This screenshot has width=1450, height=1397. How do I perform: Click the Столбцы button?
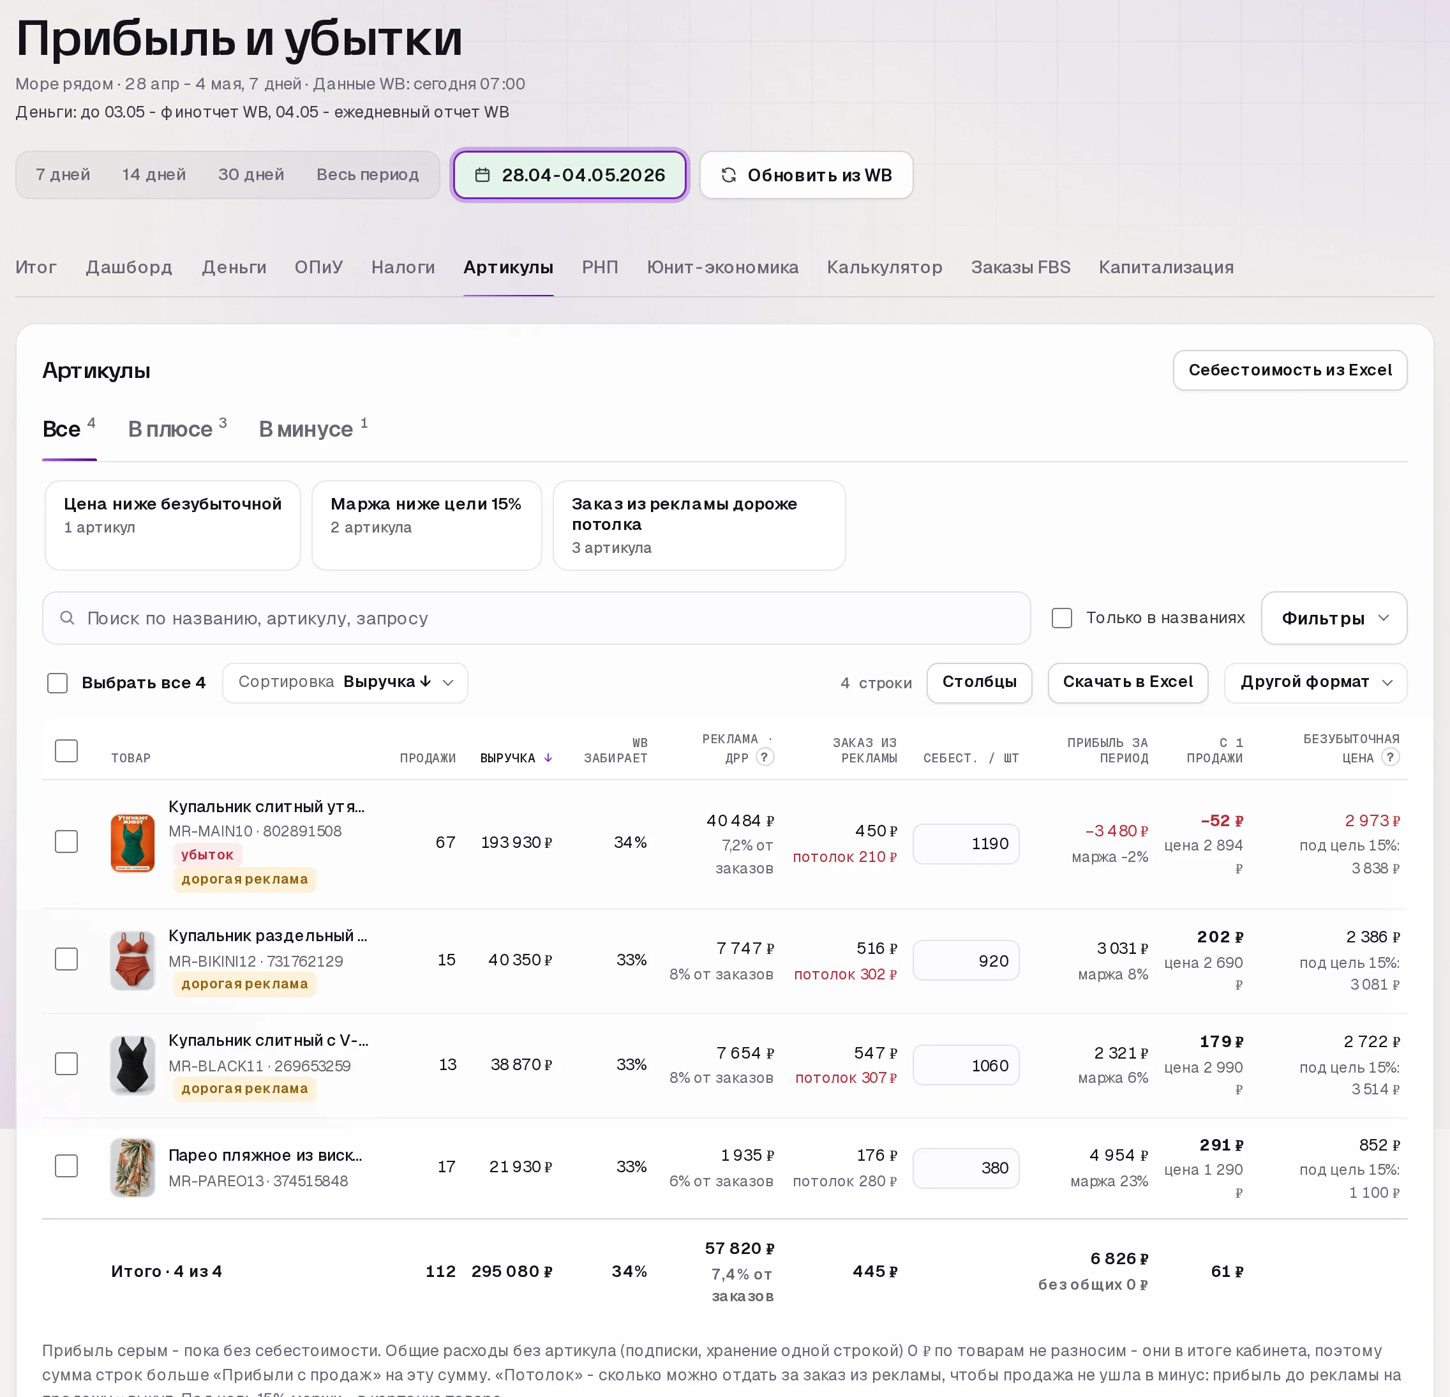click(x=980, y=683)
